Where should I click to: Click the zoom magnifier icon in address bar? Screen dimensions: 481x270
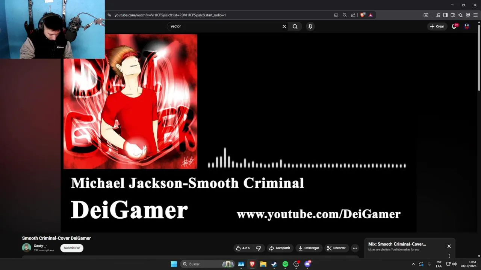345,15
